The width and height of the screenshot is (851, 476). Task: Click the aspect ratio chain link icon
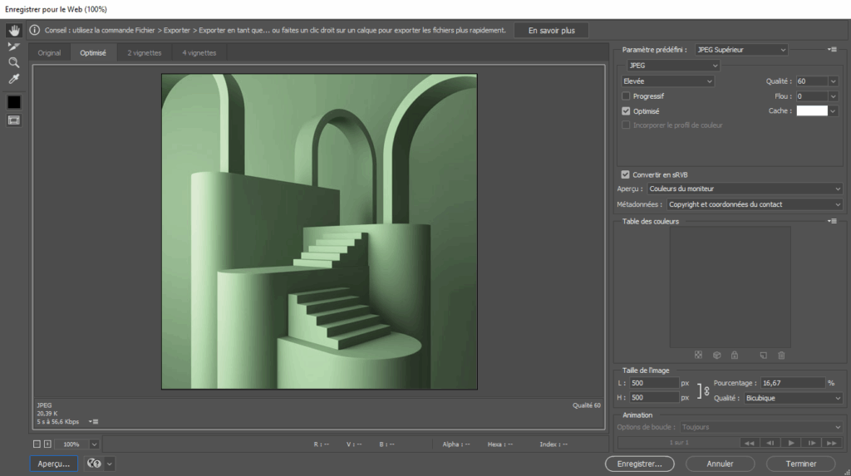click(x=706, y=390)
